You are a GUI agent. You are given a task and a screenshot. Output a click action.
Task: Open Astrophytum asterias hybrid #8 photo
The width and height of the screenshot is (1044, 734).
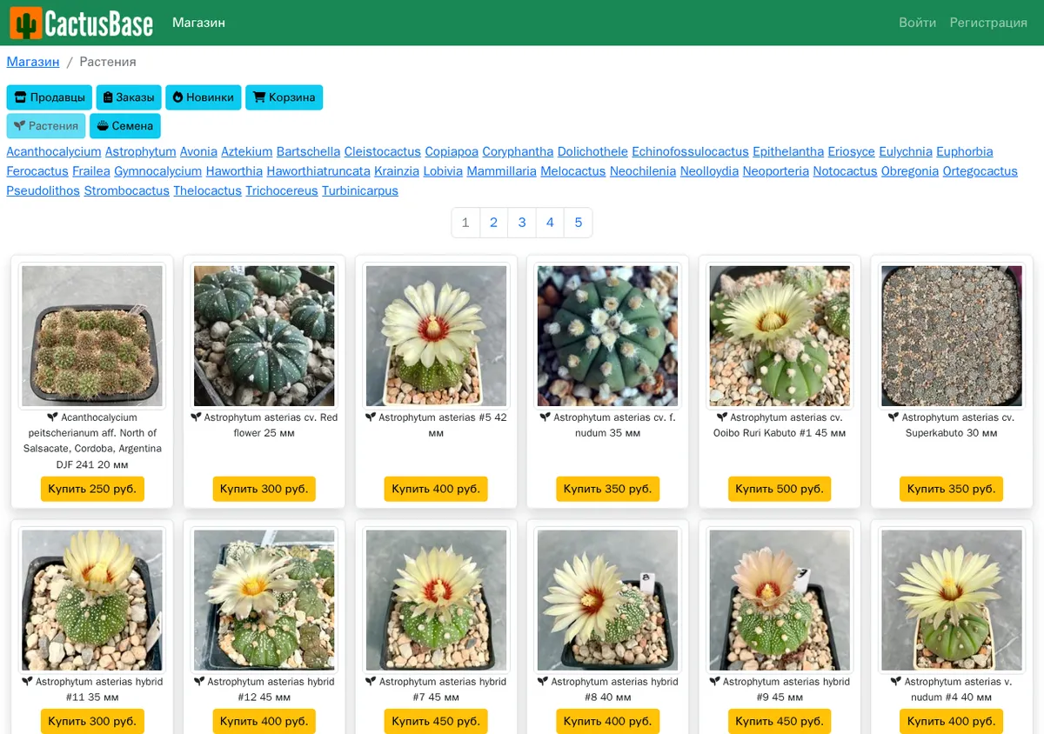(x=608, y=600)
